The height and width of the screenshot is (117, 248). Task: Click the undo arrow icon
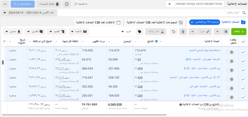173,32
